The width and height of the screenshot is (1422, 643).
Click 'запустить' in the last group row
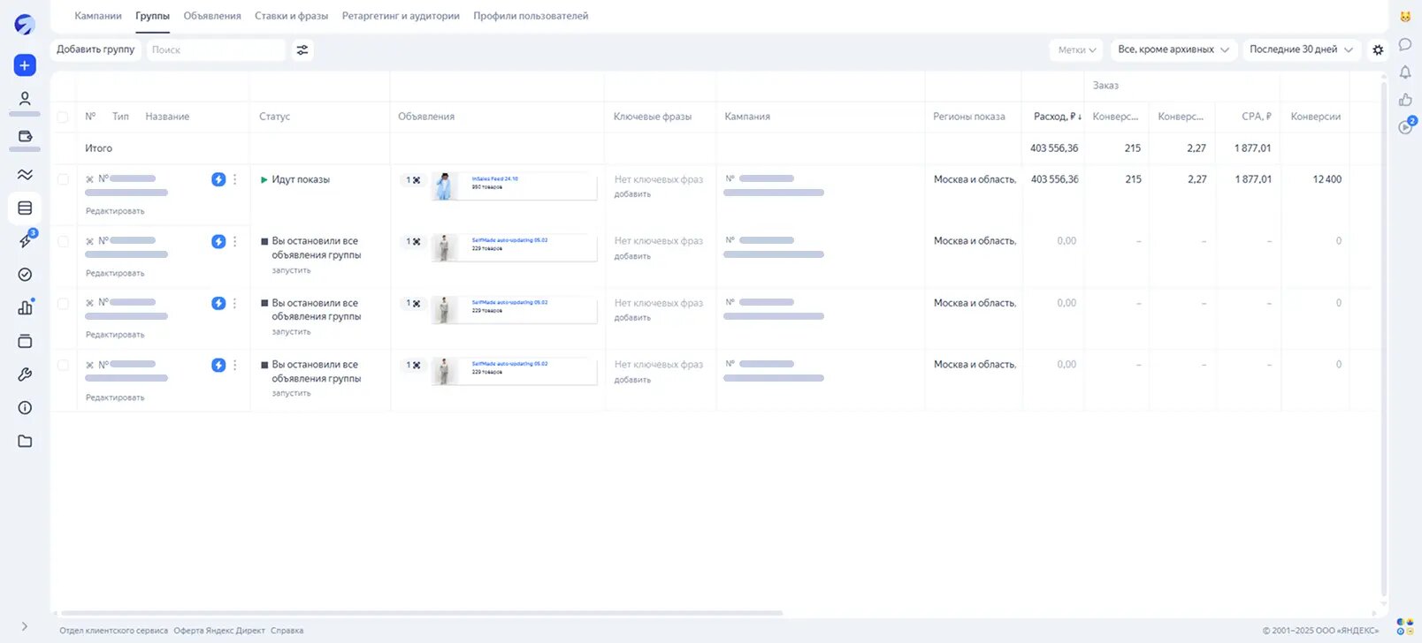(x=291, y=393)
